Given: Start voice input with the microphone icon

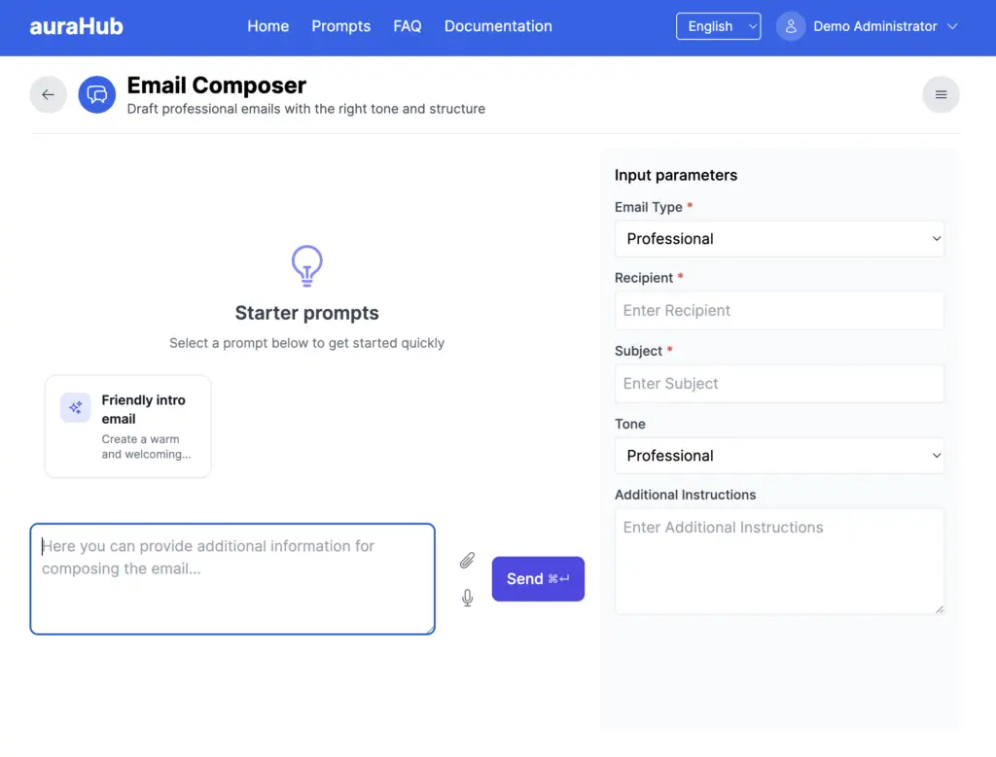Looking at the screenshot, I should pyautogui.click(x=467, y=598).
